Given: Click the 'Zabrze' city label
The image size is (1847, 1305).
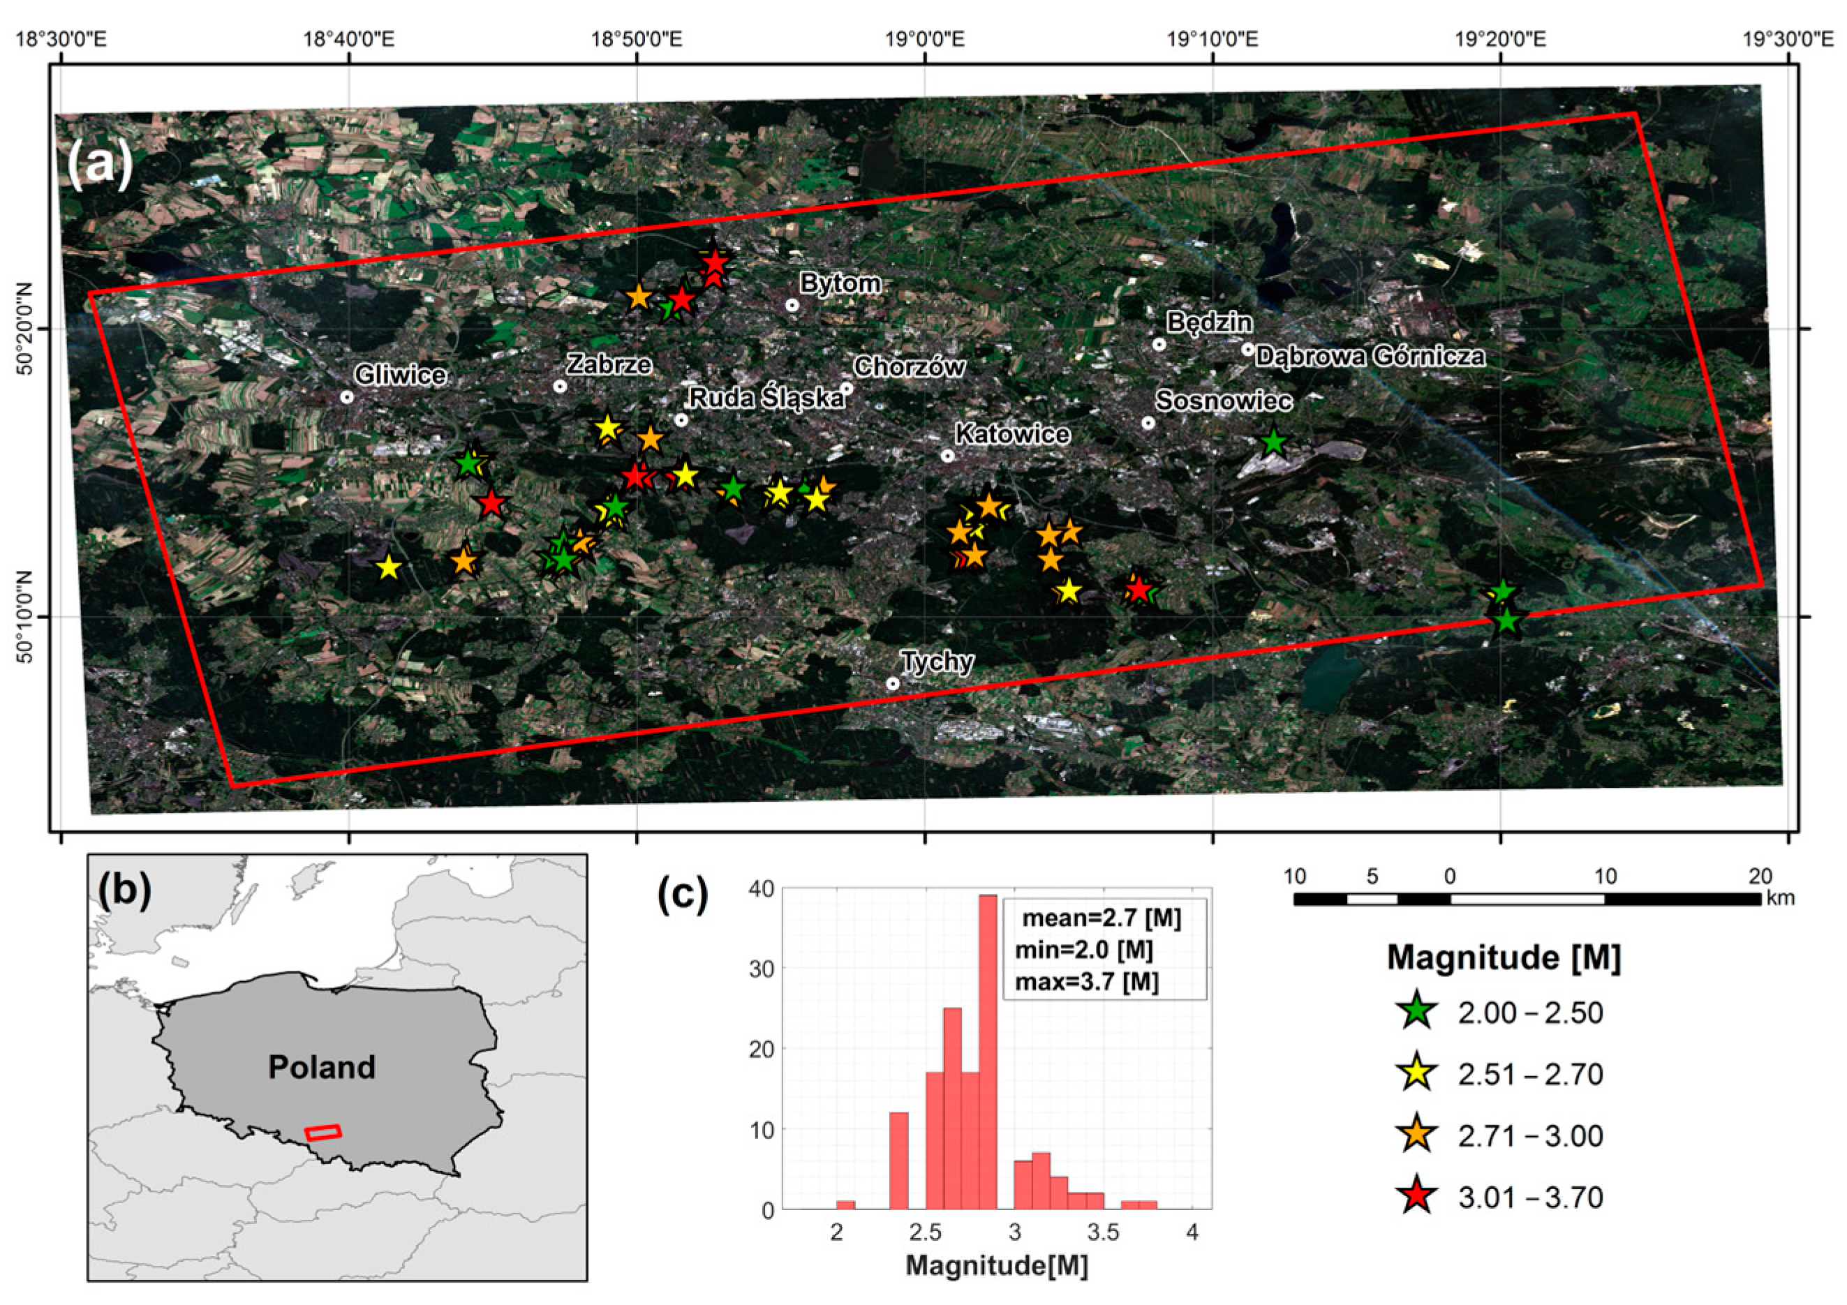Looking at the screenshot, I should tap(609, 364).
